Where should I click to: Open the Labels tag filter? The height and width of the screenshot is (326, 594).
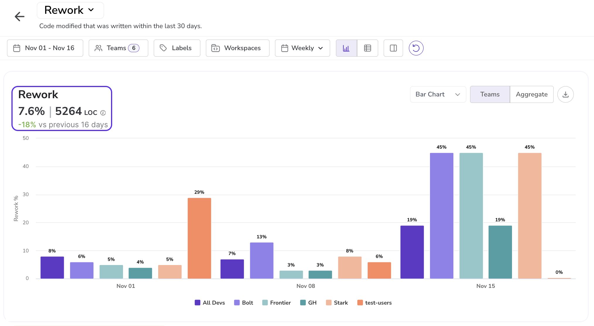click(x=177, y=48)
